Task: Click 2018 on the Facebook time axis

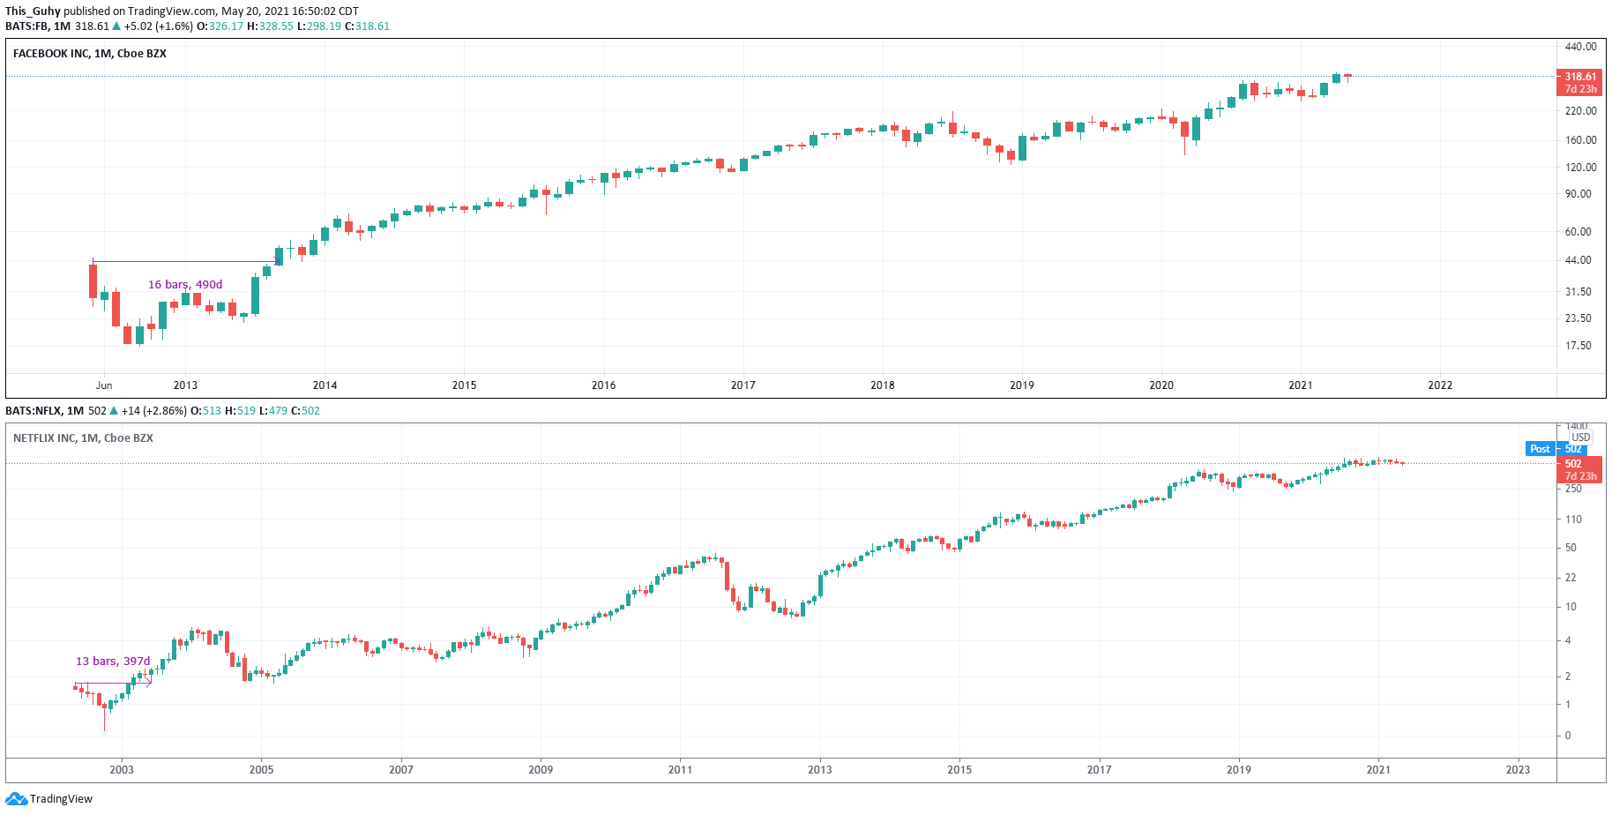Action: [x=882, y=385]
